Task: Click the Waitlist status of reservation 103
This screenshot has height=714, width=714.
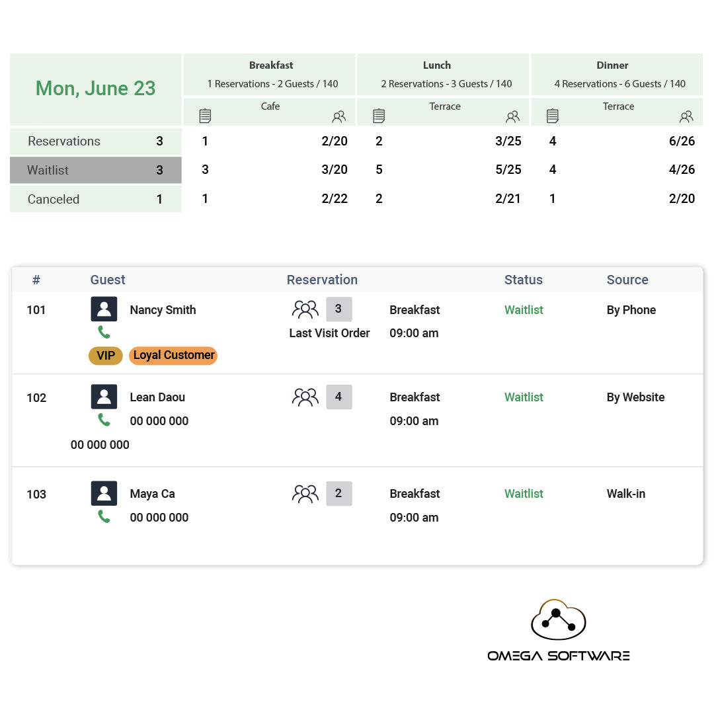Action: (x=524, y=494)
